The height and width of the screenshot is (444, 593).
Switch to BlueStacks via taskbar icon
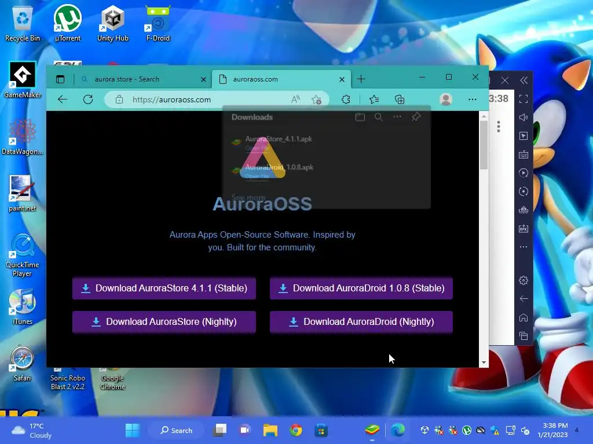pos(372,430)
